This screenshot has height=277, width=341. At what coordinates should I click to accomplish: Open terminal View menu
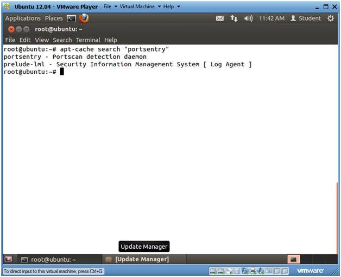[x=42, y=40]
